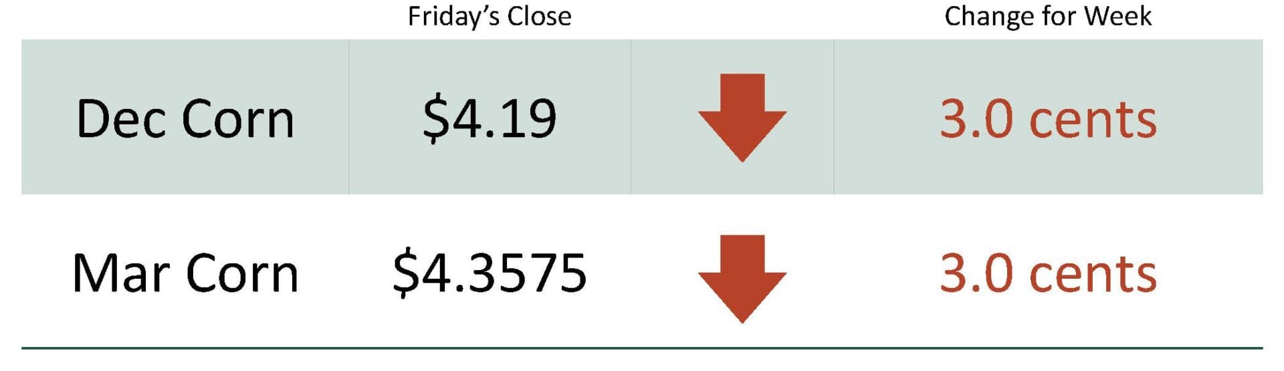
Task: Click the word "Week" in the header
Action: [x=1117, y=17]
